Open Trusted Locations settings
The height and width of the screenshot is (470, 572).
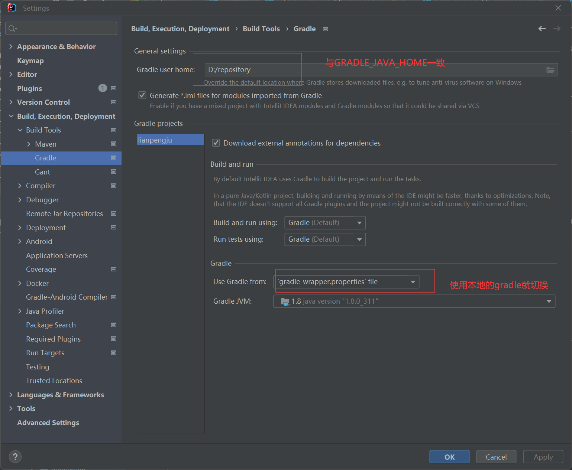click(54, 381)
